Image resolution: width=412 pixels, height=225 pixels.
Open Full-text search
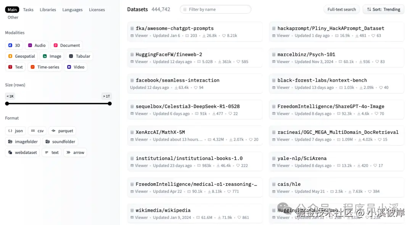341,10
